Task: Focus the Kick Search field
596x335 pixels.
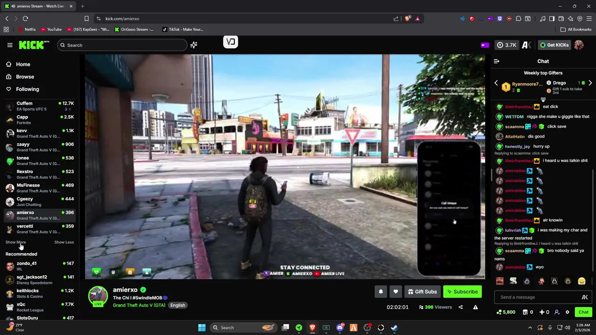Action: (122, 45)
